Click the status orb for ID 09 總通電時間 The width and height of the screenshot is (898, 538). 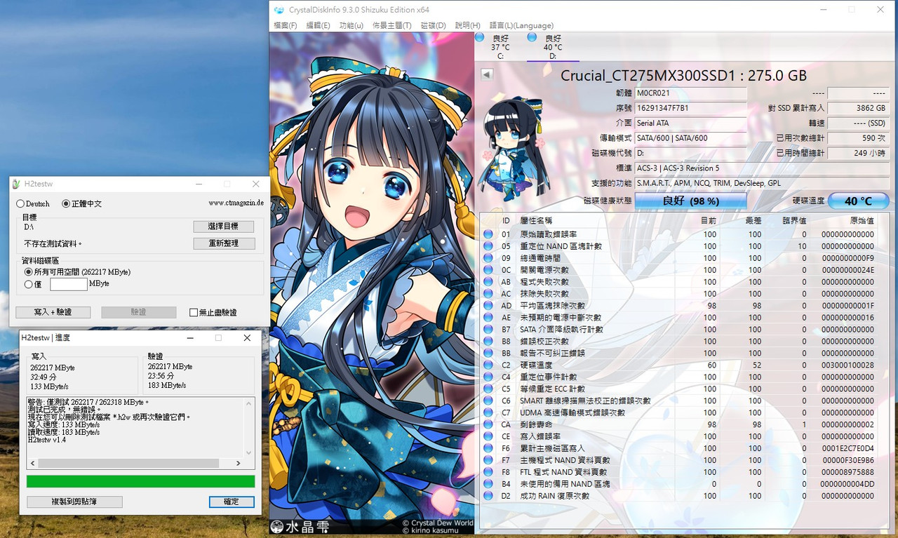coord(488,258)
